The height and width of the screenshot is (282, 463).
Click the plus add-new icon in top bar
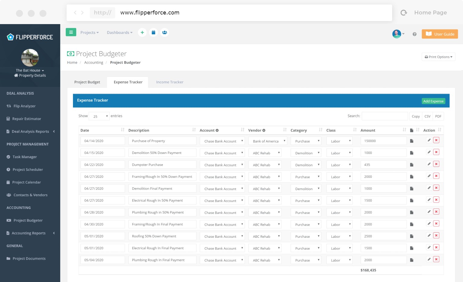142,32
